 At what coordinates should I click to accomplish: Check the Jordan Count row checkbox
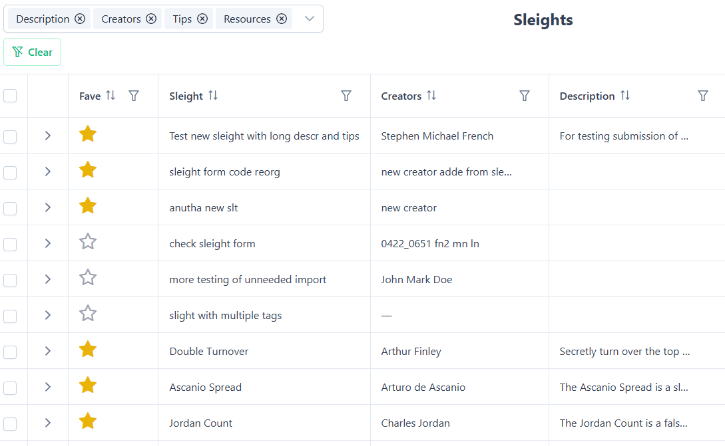(x=10, y=423)
